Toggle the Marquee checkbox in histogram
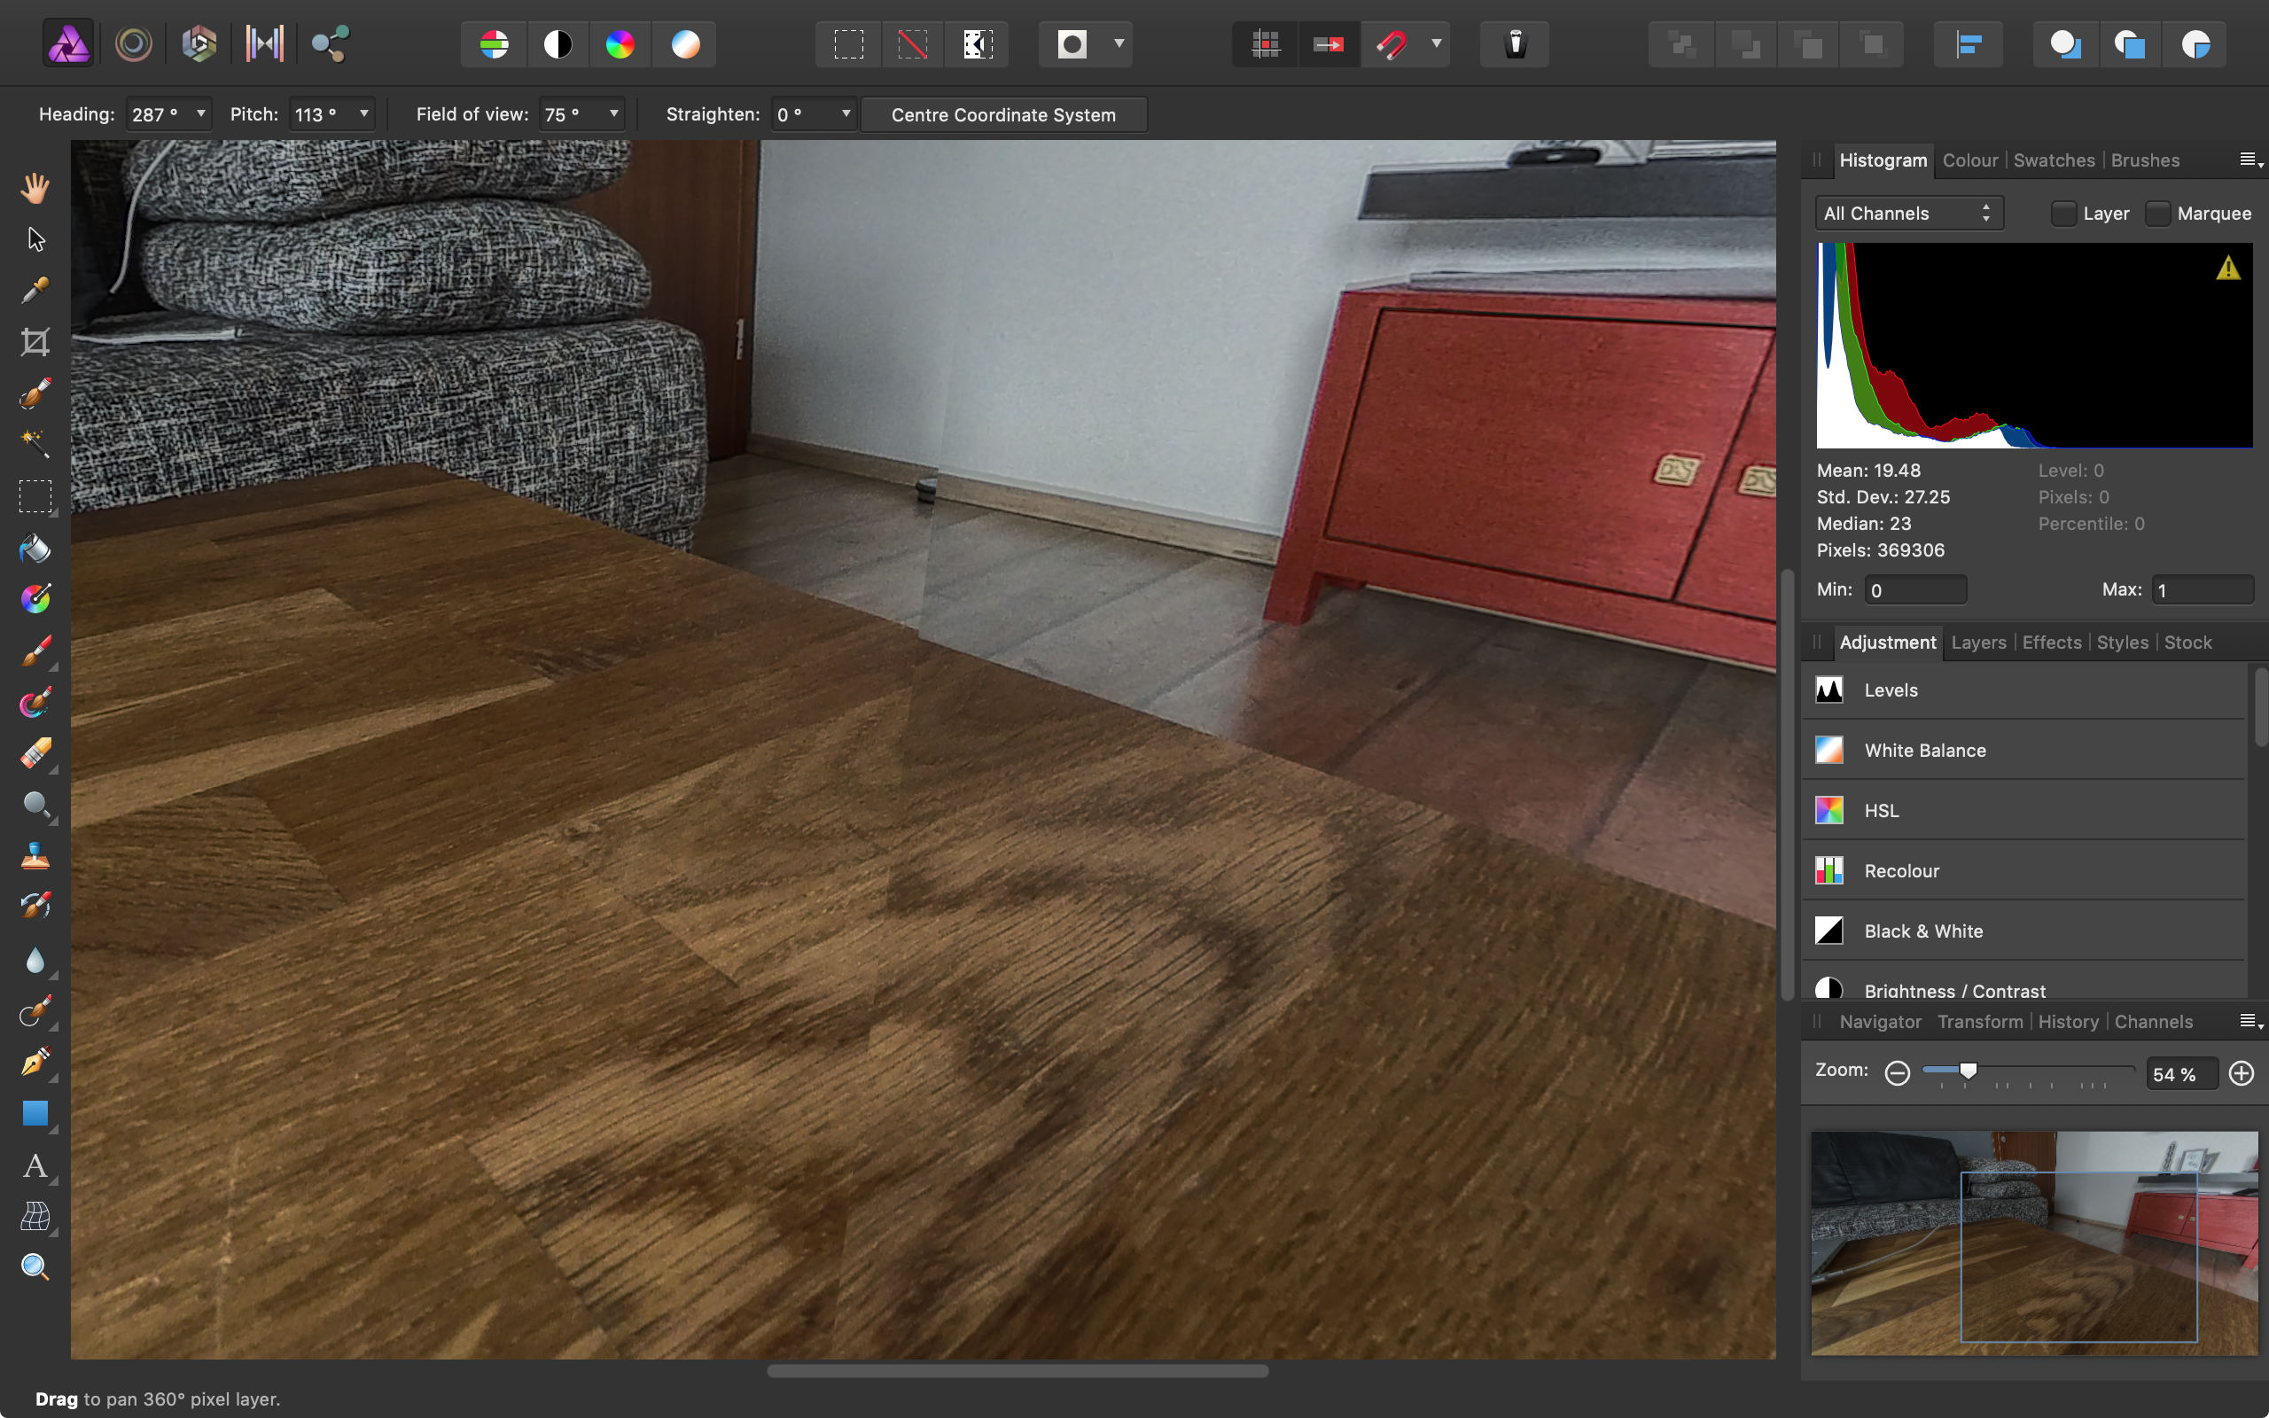 (2156, 214)
